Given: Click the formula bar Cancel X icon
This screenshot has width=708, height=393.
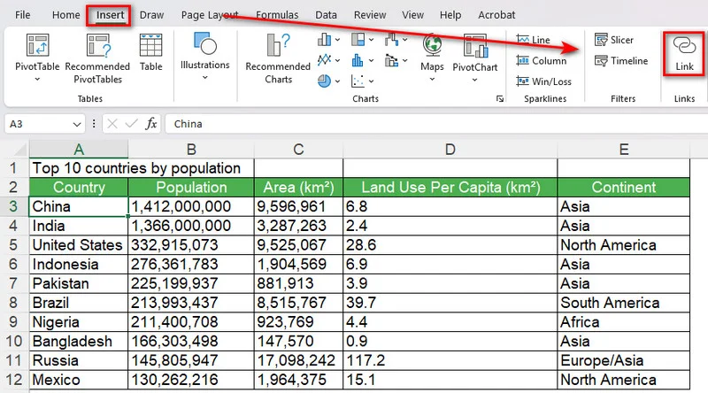Looking at the screenshot, I should pyautogui.click(x=112, y=124).
